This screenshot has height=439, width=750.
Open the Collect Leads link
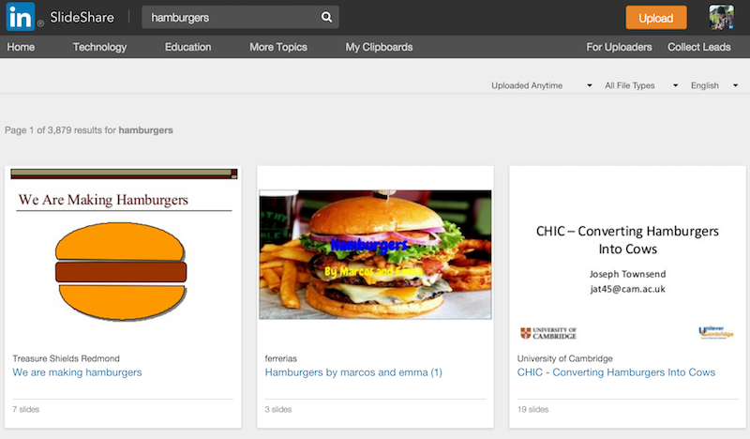pos(699,47)
